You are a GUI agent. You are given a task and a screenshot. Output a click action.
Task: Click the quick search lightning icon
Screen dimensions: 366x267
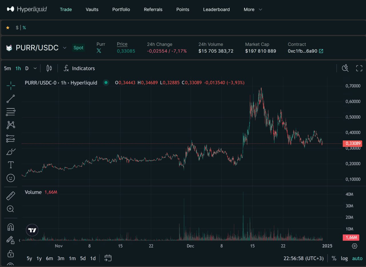coord(345,68)
